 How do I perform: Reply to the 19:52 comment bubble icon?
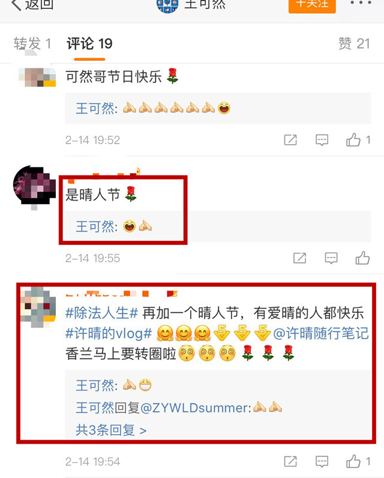(x=322, y=140)
